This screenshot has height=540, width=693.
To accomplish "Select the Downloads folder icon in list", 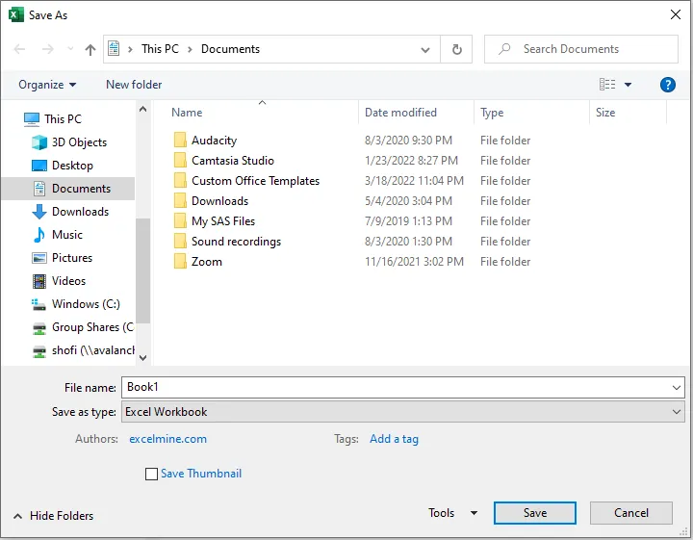I will click(x=180, y=201).
